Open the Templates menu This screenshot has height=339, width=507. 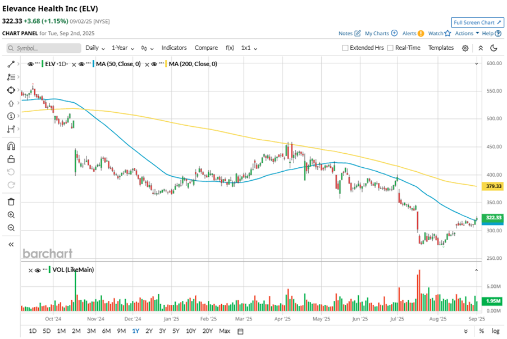(x=441, y=48)
